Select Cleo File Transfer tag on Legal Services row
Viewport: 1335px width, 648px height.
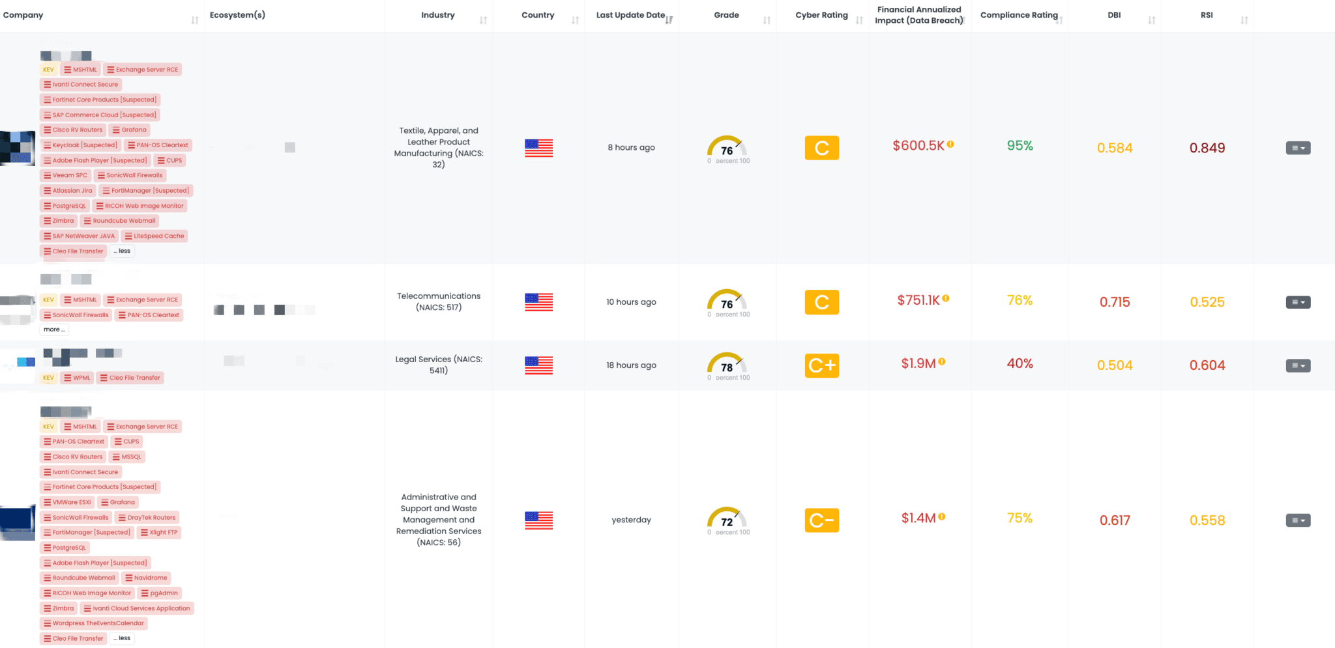[x=130, y=377]
